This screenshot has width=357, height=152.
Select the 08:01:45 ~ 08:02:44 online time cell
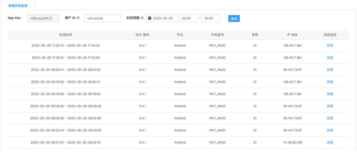coord(66,143)
